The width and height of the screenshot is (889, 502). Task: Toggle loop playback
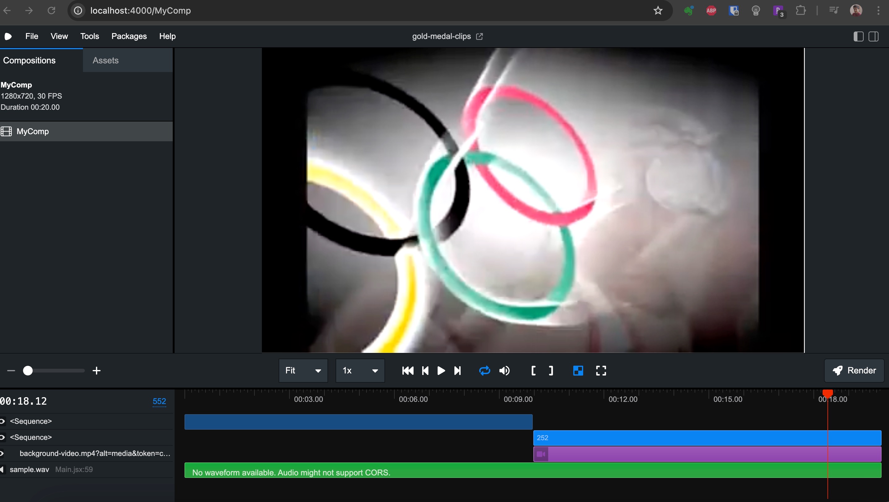pos(484,371)
